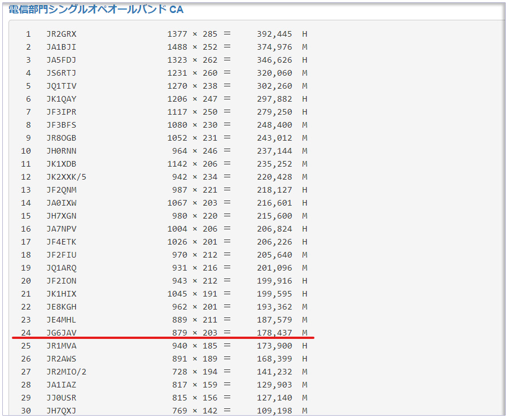Select the score 173,900 for JR1MVA
This screenshot has height=418, width=508.
pyautogui.click(x=274, y=346)
